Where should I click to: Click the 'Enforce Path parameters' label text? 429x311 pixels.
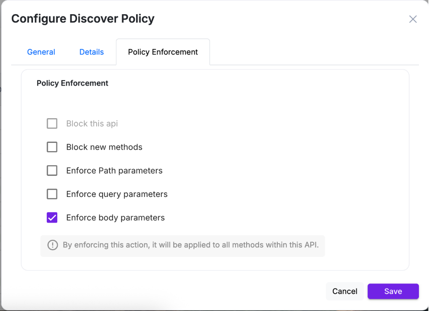click(x=114, y=171)
